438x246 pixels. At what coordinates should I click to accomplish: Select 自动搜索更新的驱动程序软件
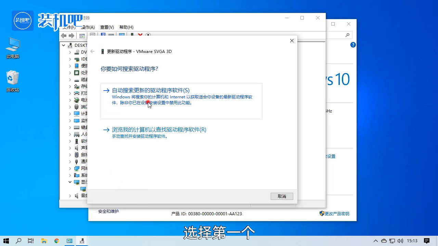pyautogui.click(x=150, y=90)
